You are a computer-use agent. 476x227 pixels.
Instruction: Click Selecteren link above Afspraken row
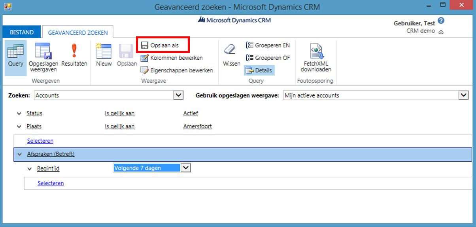(40, 141)
